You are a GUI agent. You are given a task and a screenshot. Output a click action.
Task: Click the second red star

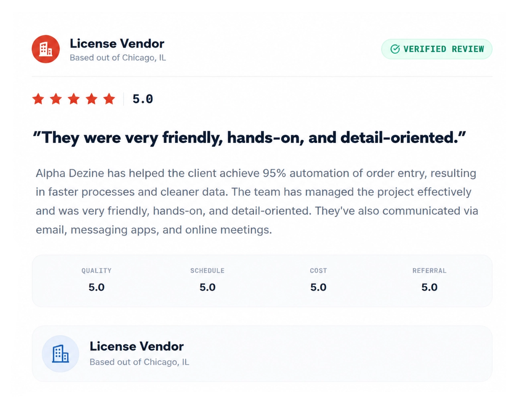point(56,99)
